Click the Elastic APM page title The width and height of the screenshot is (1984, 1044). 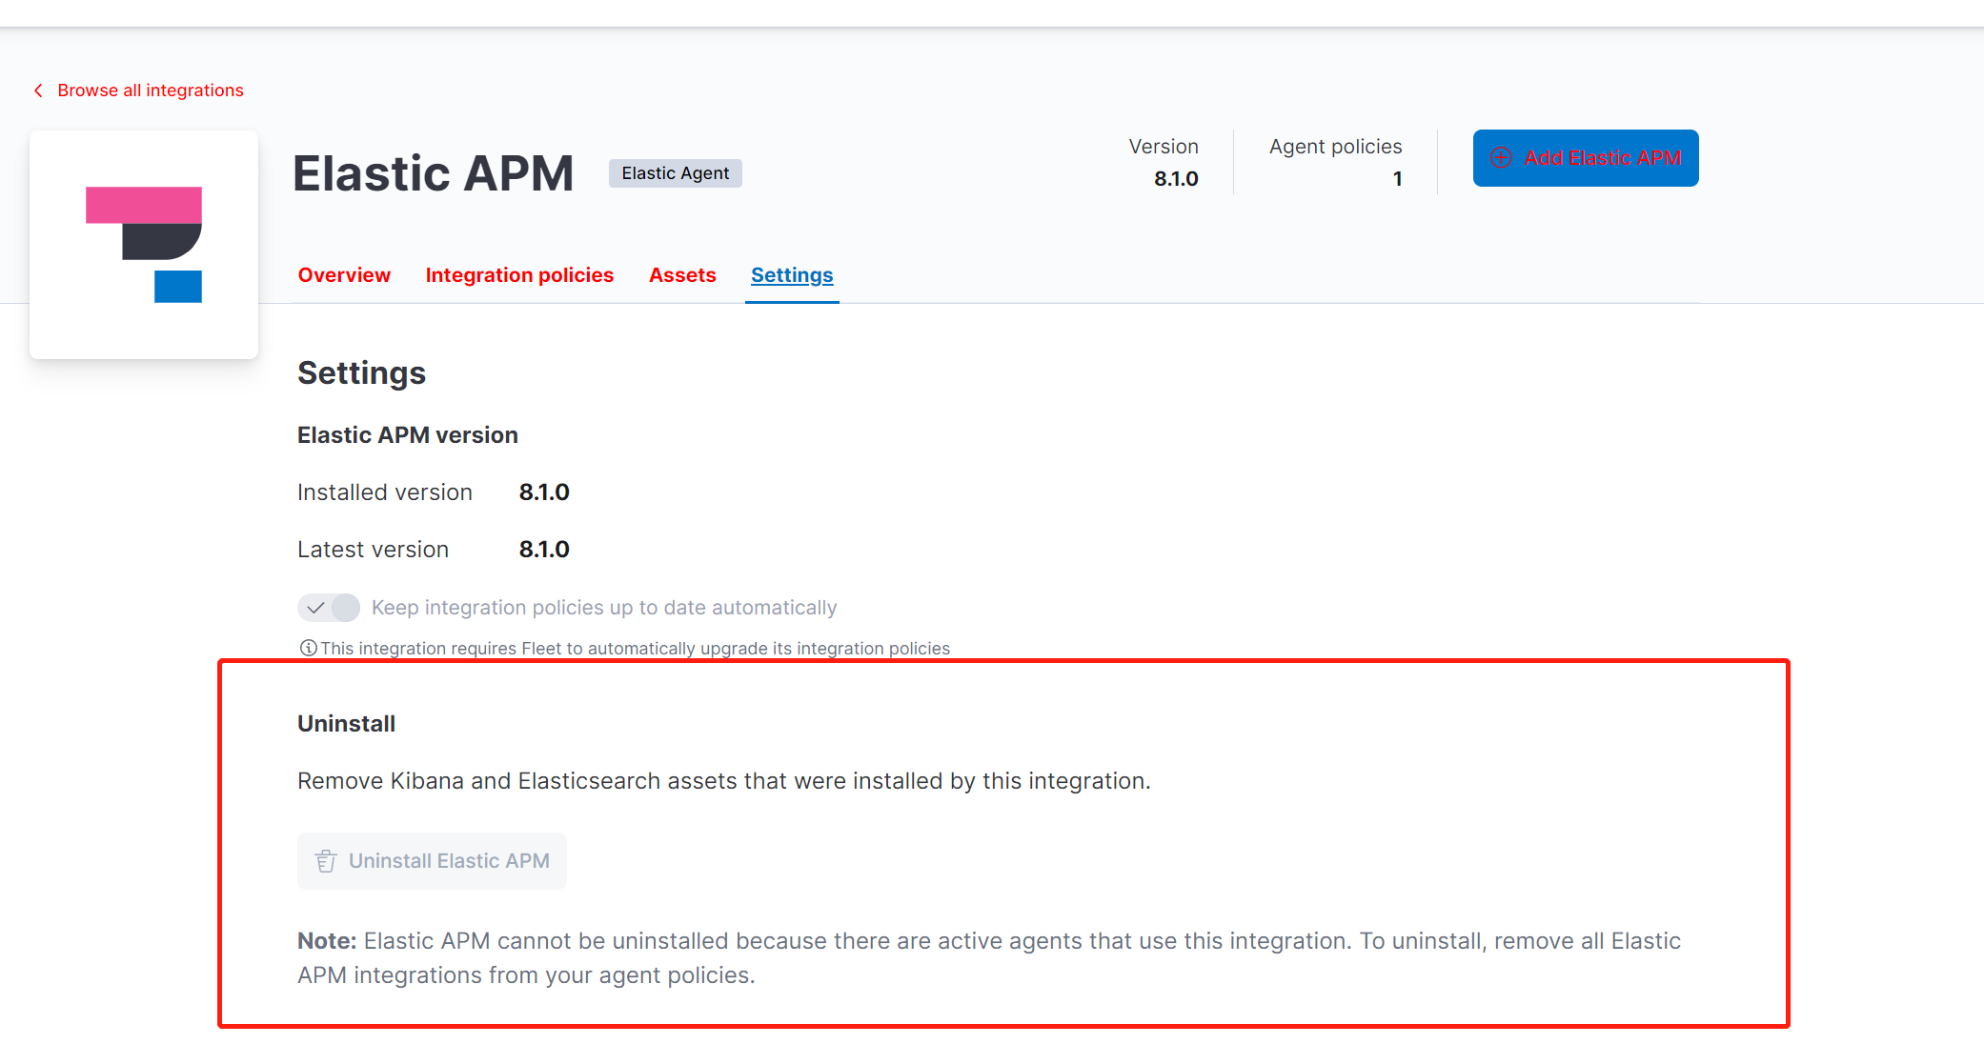(x=434, y=173)
